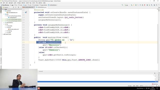The height and width of the screenshot is (90, 160).
Task: Expand the mipmap folder arrow
Action: pyautogui.click(x=5, y=31)
